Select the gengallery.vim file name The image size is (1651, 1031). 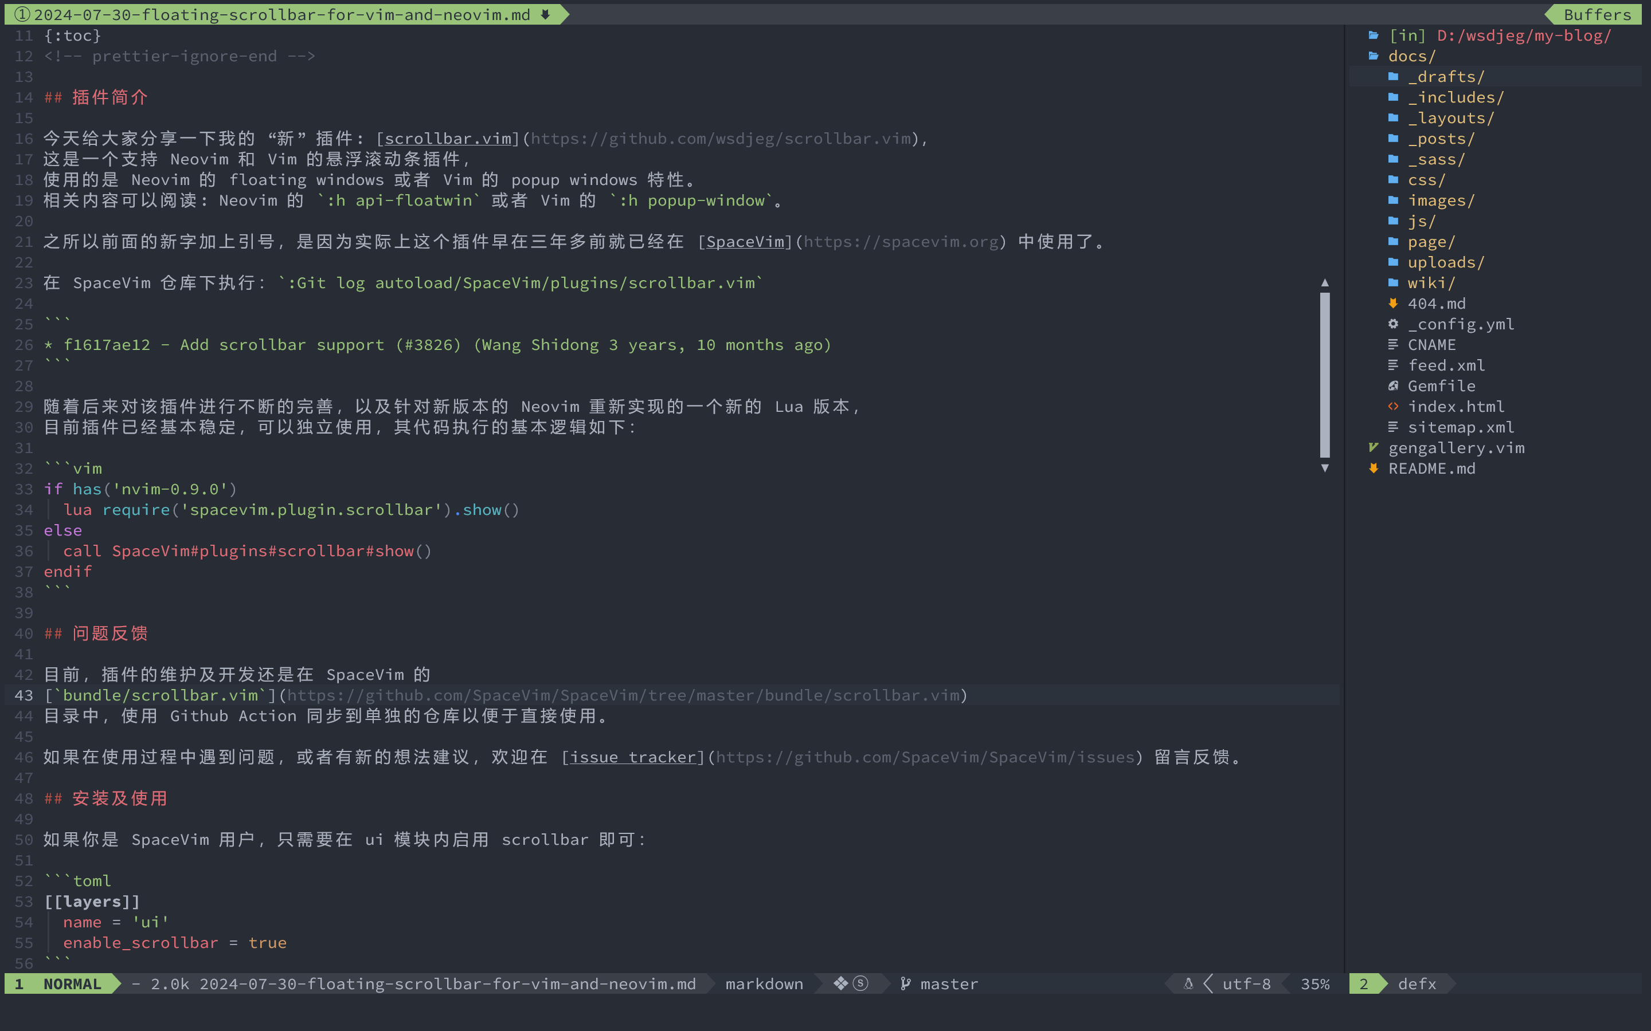tap(1457, 447)
